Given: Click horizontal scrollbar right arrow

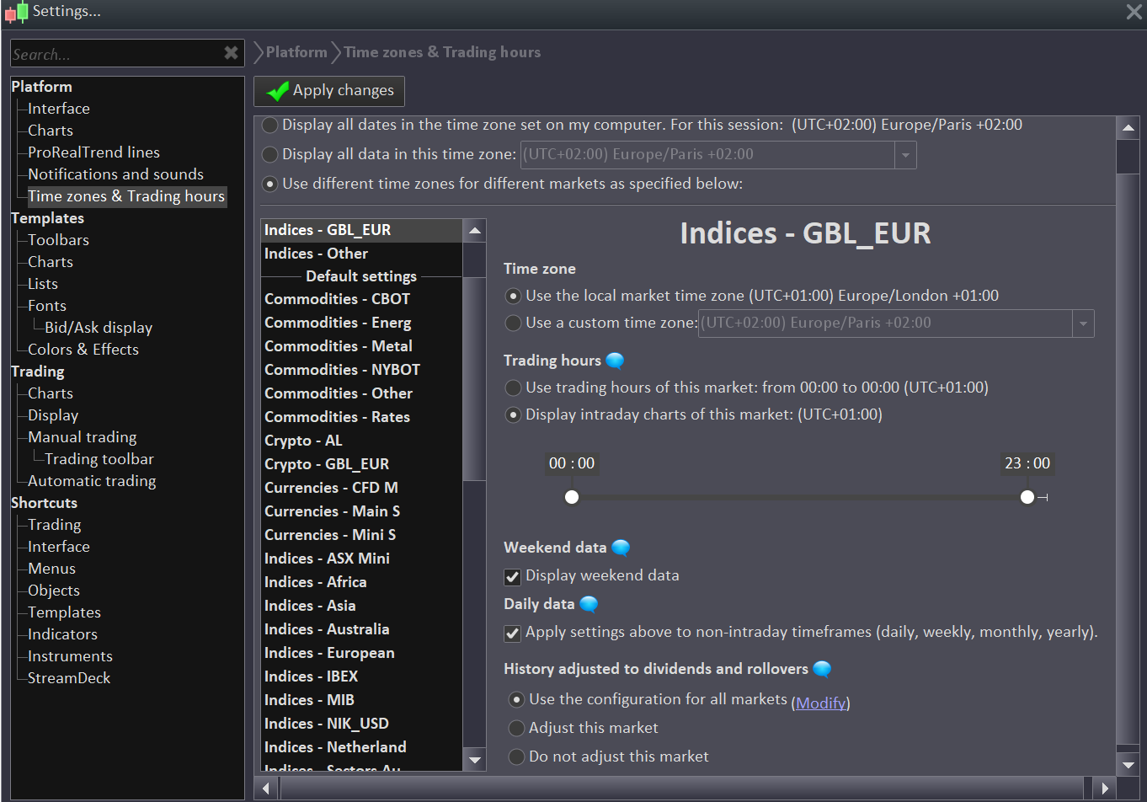Looking at the screenshot, I should (1105, 789).
